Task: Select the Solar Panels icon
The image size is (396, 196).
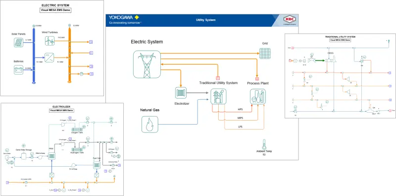Action: [x=19, y=42]
